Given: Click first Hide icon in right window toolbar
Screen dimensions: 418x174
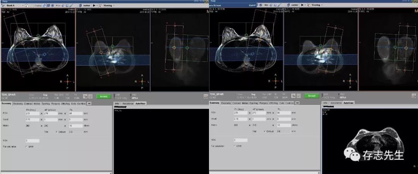Looking at the screenshot, I should [271, 5].
